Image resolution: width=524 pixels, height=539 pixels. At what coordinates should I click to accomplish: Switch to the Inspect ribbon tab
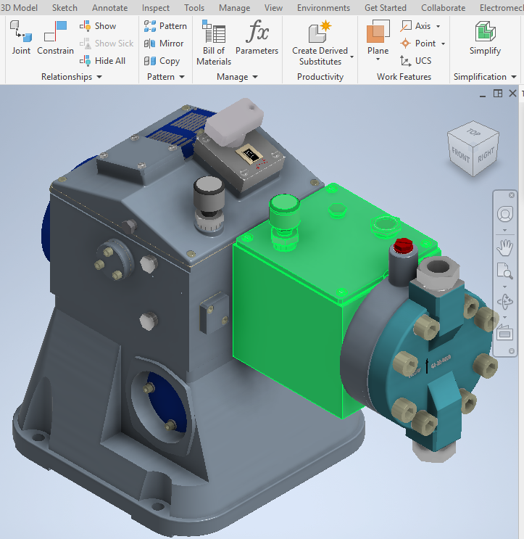pos(156,7)
